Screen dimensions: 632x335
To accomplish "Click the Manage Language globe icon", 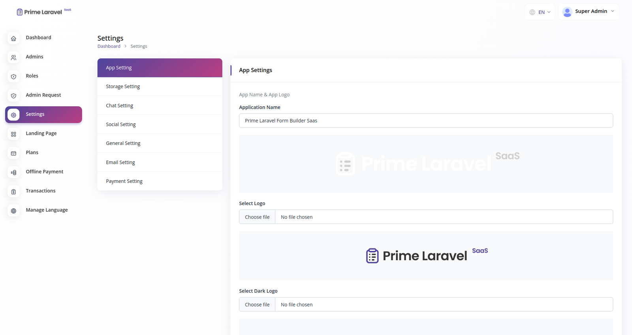I will point(13,211).
